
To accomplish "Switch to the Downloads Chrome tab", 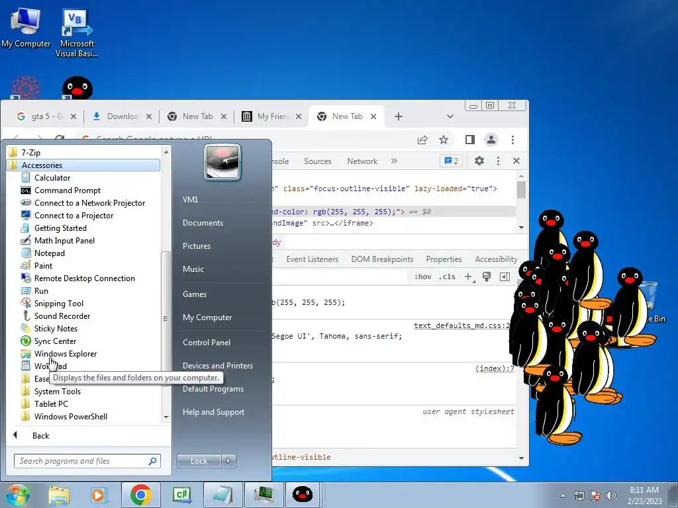I will point(121,116).
